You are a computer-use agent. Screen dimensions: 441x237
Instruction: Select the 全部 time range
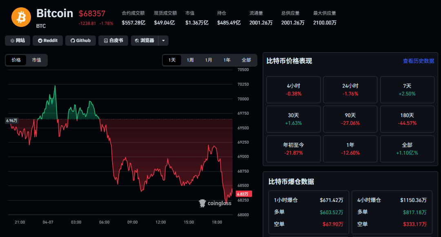tap(246, 60)
